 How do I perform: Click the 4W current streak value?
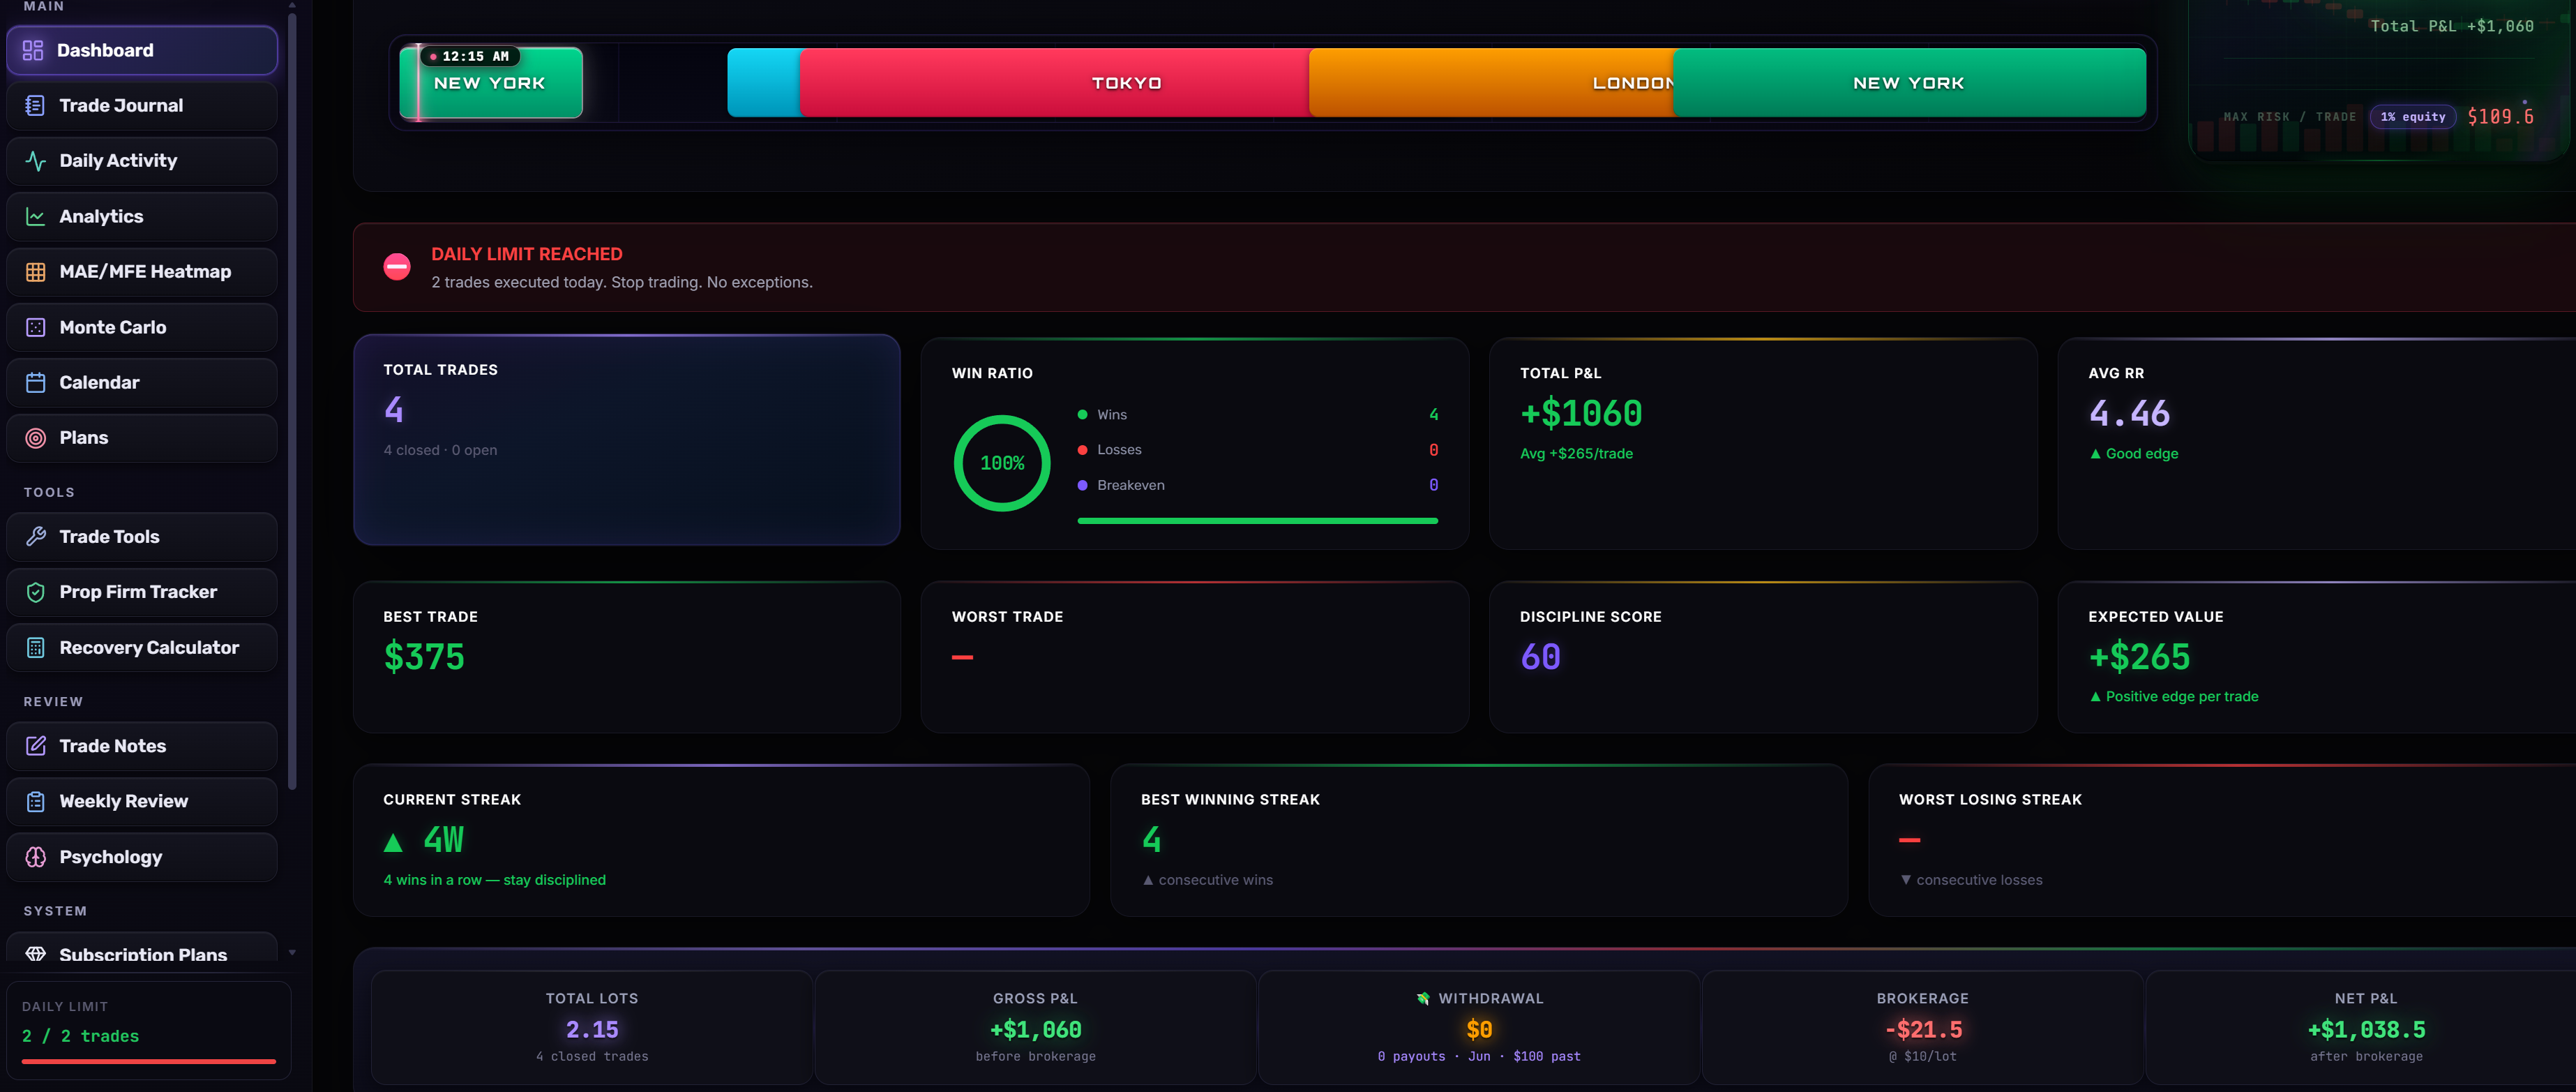[x=444, y=840]
